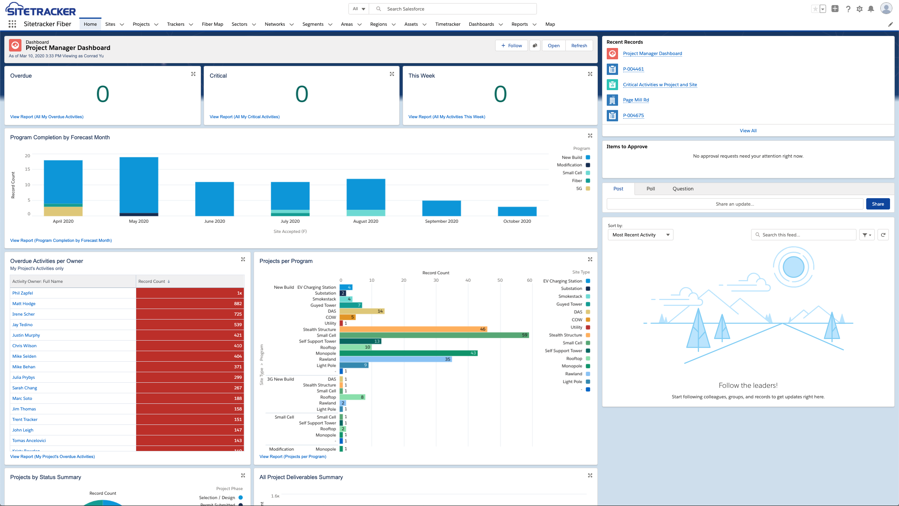Expand the Program Completion by Forecast Month chart
The image size is (899, 506).
590,136
